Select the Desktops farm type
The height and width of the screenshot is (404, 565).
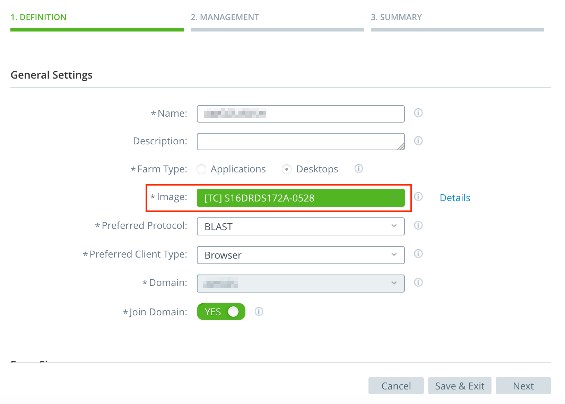point(287,169)
